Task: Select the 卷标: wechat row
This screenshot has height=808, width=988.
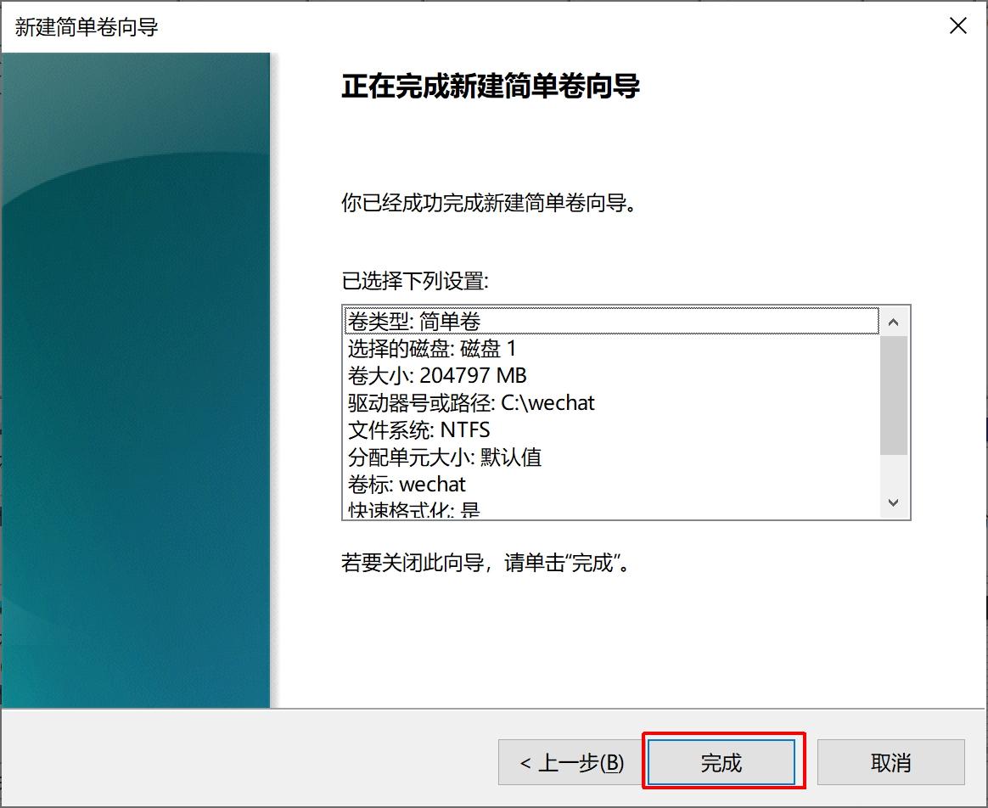Action: (612, 484)
